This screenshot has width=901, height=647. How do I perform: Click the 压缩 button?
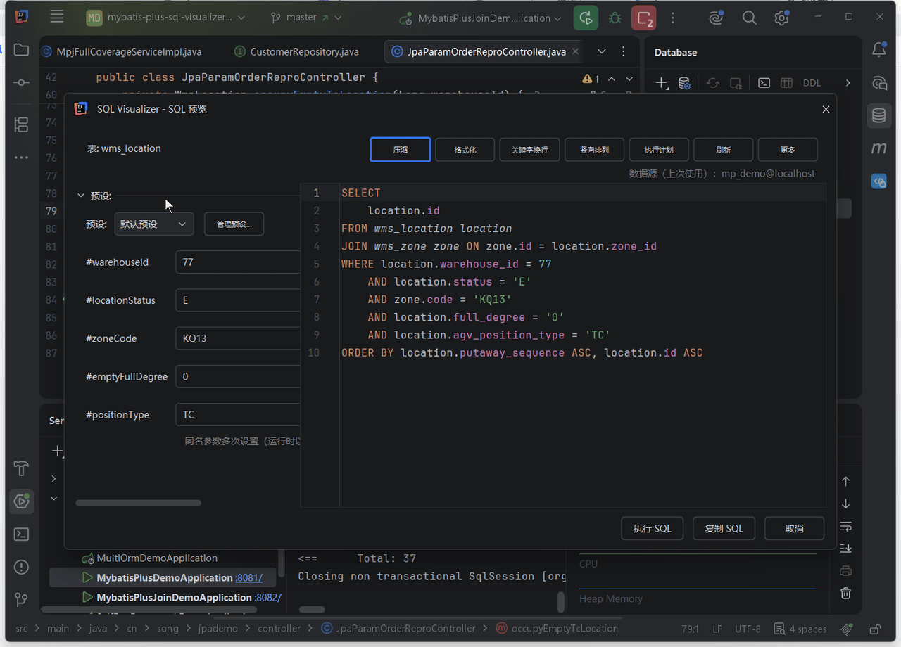pyautogui.click(x=401, y=150)
